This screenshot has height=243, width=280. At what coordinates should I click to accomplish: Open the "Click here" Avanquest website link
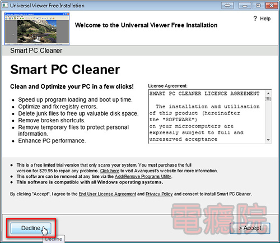[110, 171]
